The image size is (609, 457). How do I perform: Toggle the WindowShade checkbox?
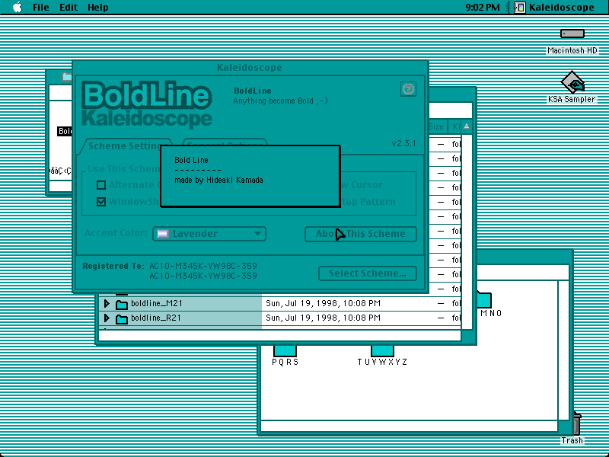pos(101,202)
